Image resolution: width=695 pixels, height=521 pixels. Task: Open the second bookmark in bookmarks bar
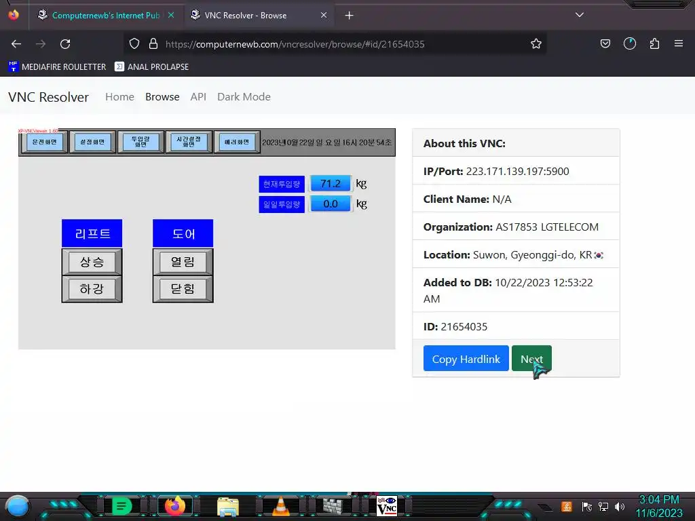(151, 67)
